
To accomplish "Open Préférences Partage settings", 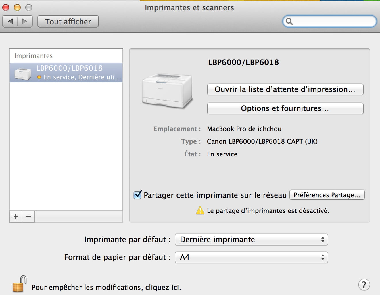I will point(327,195).
